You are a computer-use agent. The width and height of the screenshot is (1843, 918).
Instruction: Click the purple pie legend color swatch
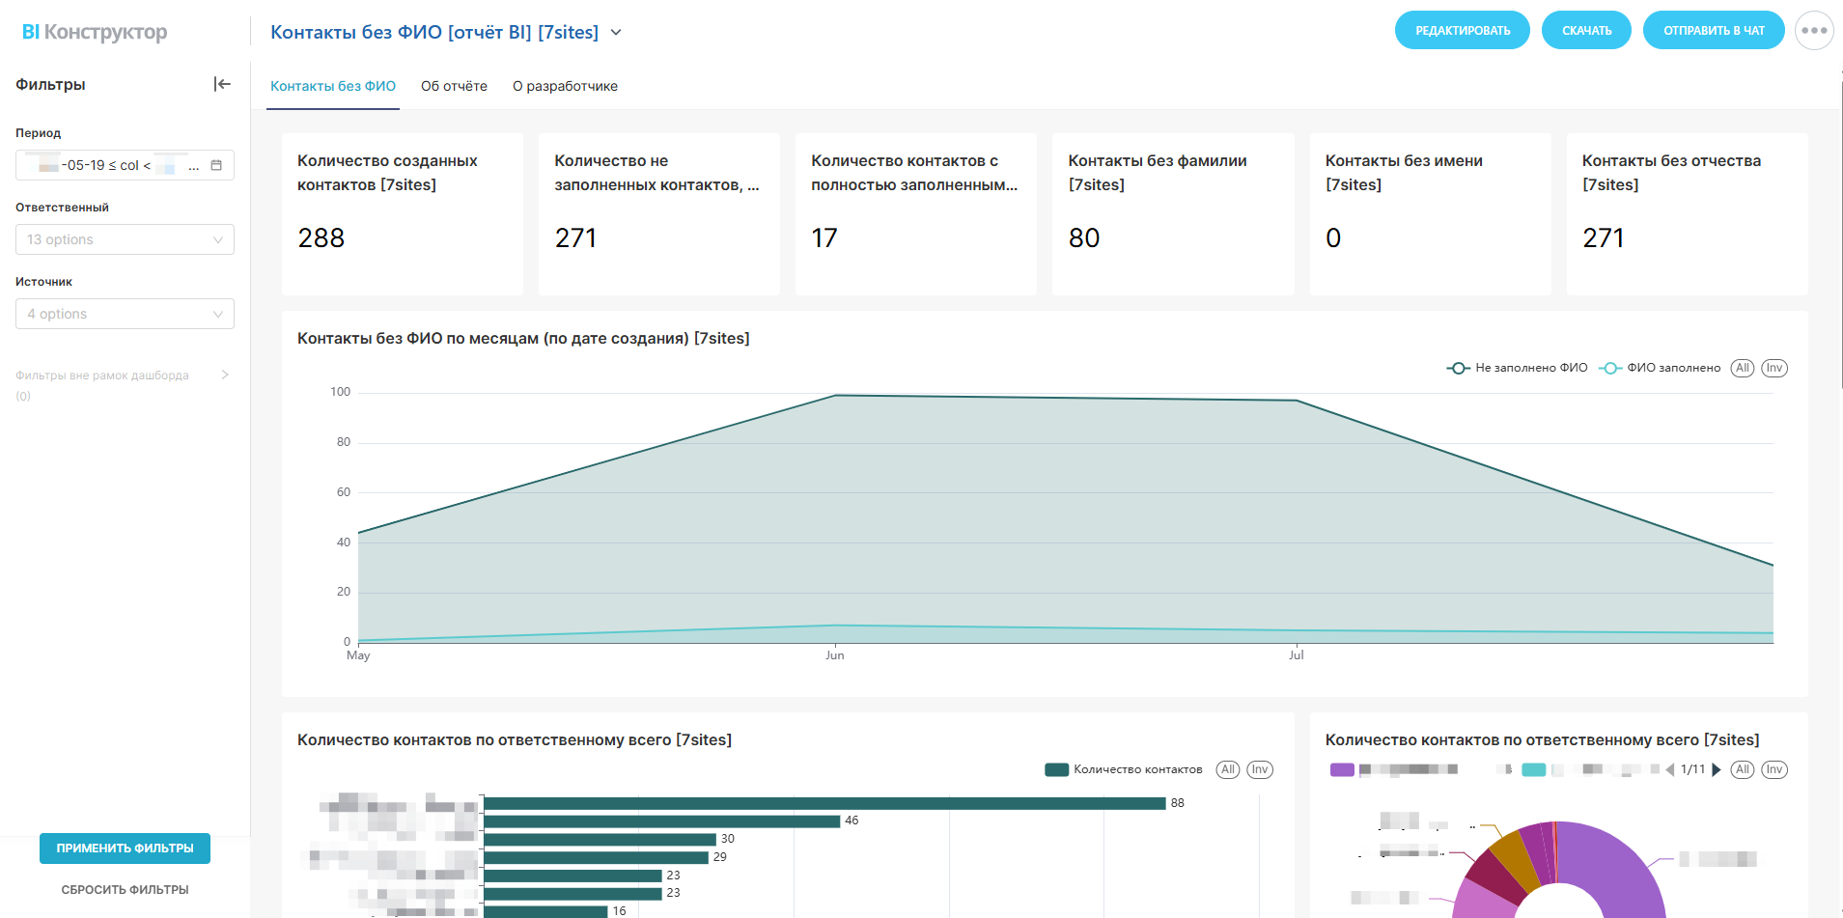pyautogui.click(x=1342, y=770)
